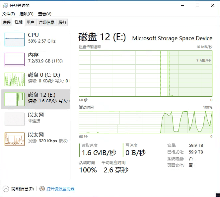
Task: Open the 查看(V) menu
Action: 45,14
